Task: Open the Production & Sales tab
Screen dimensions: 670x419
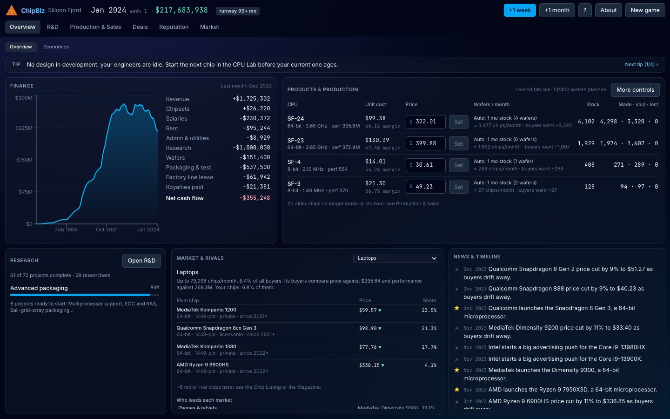Action: [95, 27]
